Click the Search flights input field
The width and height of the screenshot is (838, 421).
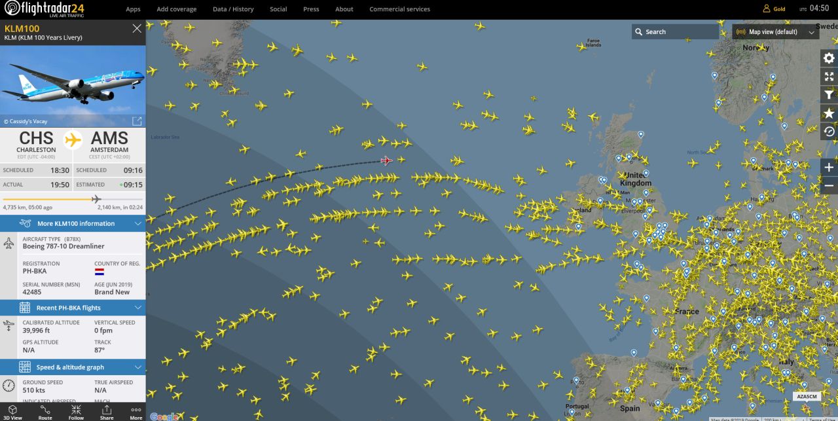click(675, 31)
